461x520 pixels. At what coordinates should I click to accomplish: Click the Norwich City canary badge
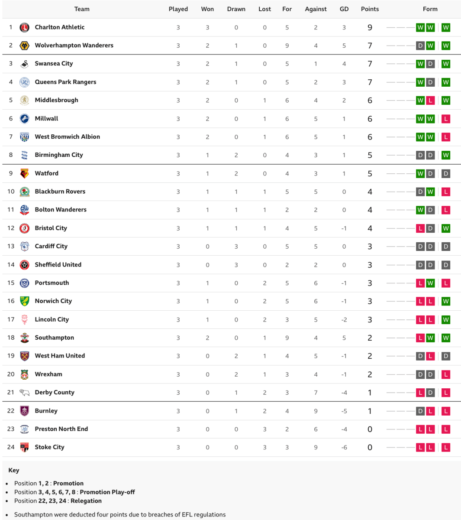coord(25,301)
